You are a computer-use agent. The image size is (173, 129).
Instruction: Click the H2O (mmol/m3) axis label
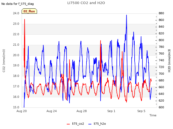[x=169, y=61]
